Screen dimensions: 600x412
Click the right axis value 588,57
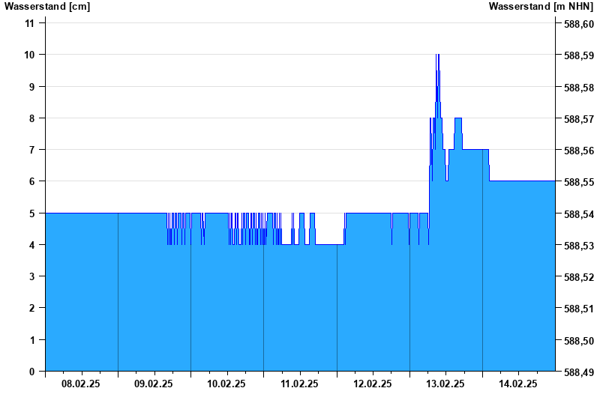coord(578,119)
